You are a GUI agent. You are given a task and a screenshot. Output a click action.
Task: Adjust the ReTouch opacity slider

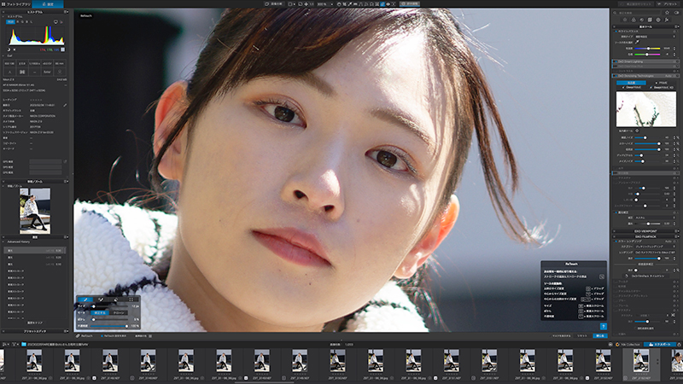109,326
